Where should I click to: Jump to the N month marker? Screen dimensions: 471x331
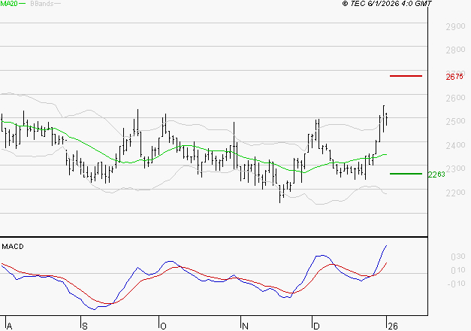pyautogui.click(x=243, y=325)
